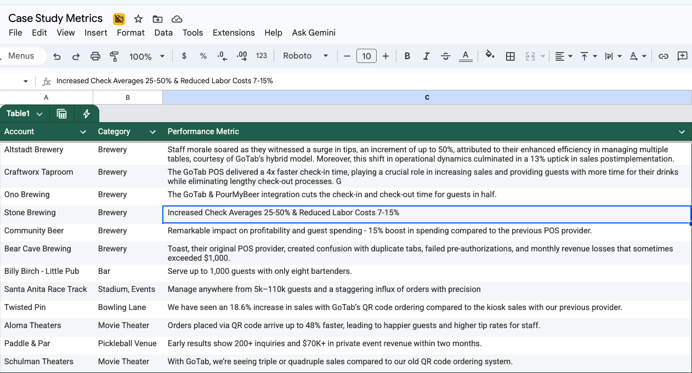The height and width of the screenshot is (373, 692).
Task: Open the Category column filter dropdown
Action: click(x=152, y=132)
